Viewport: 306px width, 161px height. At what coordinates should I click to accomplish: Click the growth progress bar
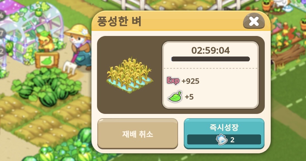click(x=210, y=59)
